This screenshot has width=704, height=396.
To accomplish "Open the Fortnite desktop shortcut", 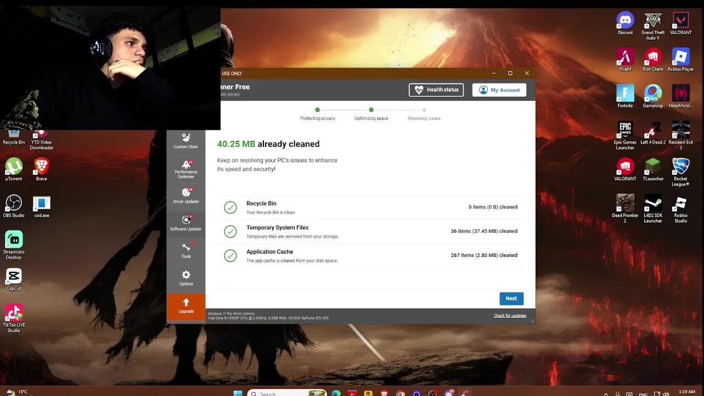I will 625,97.
